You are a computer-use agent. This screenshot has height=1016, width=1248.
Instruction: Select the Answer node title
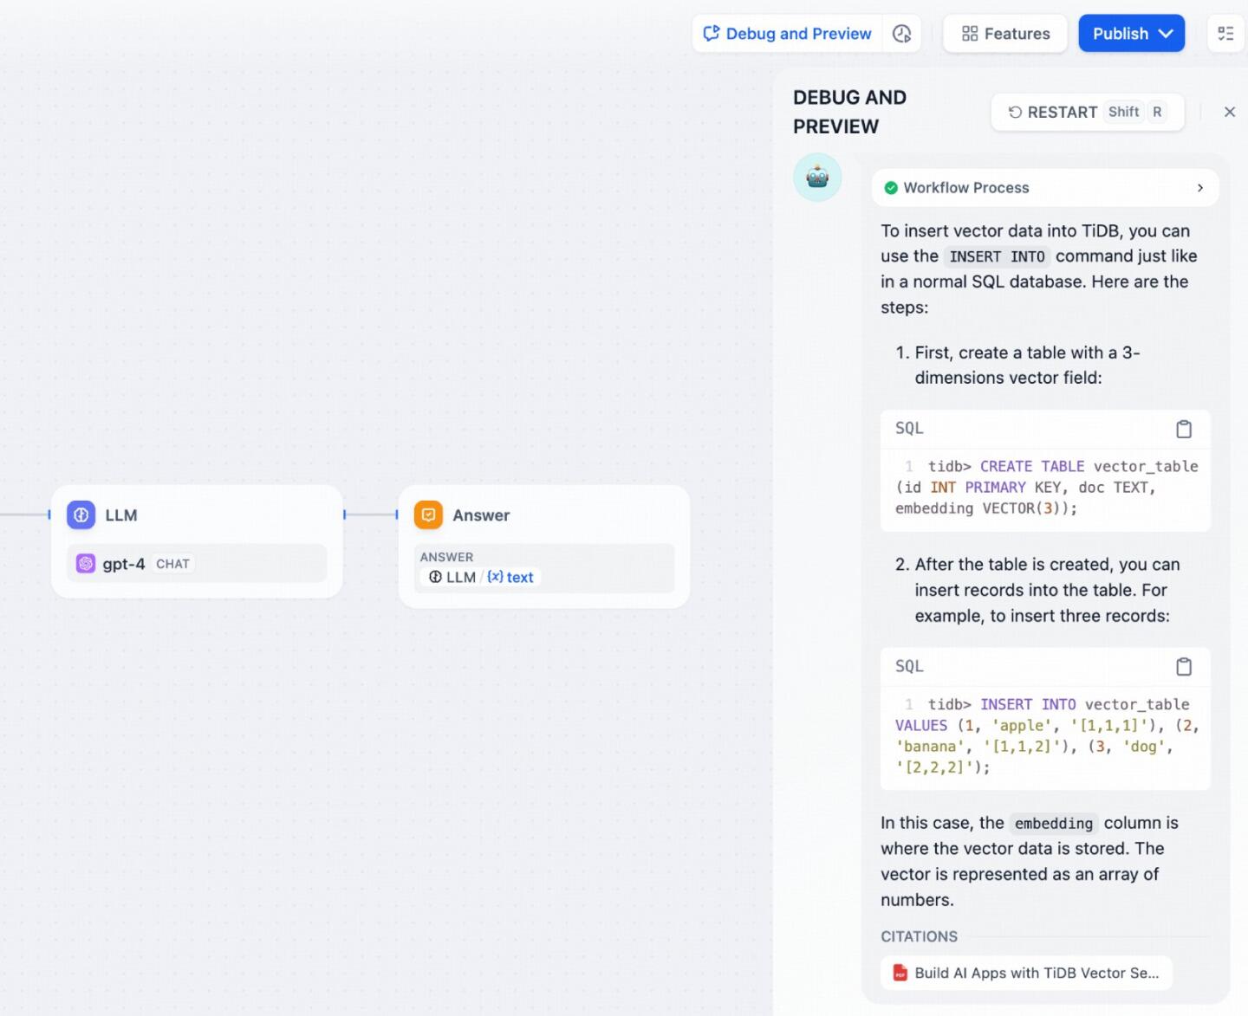[481, 515]
